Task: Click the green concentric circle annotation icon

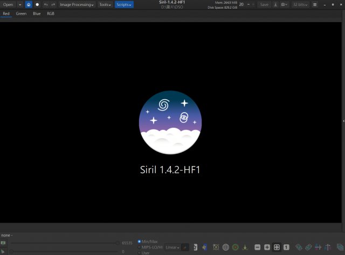Action: [x=235, y=247]
